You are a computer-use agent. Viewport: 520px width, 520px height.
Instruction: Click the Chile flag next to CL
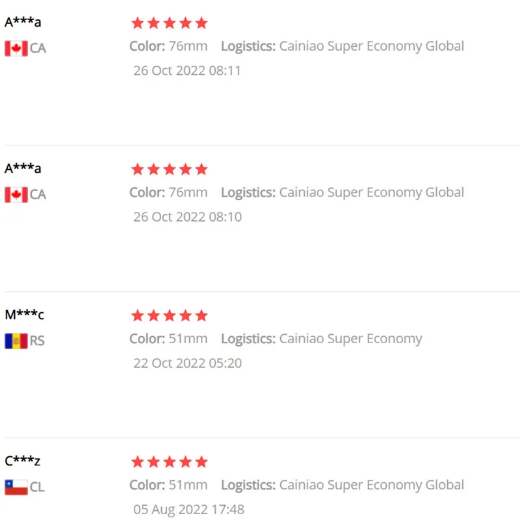(x=16, y=487)
